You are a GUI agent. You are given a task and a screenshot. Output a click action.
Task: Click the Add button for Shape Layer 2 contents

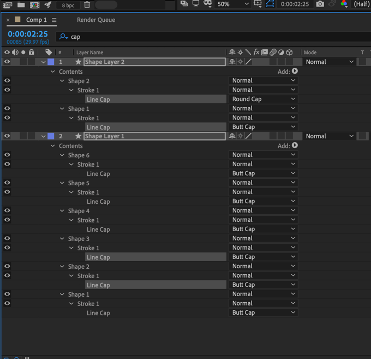[295, 71]
